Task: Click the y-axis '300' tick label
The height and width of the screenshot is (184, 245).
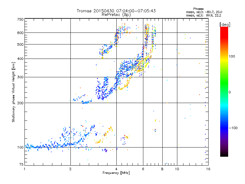Action: click(20, 77)
